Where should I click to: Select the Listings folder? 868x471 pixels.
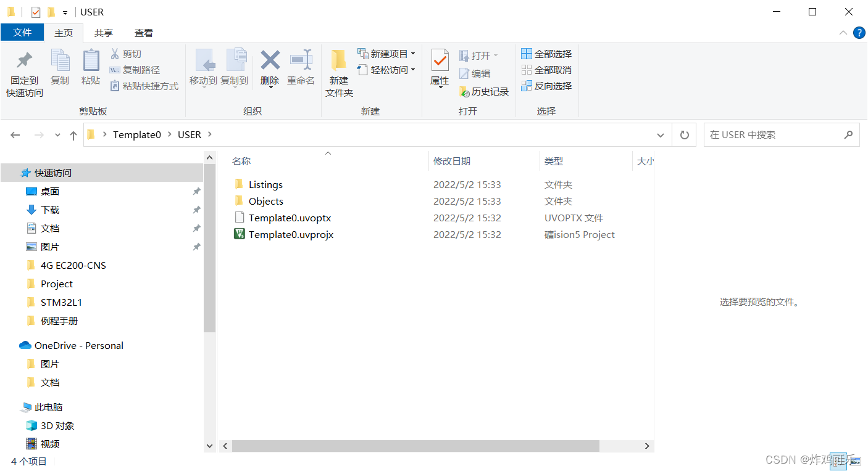pyautogui.click(x=265, y=184)
